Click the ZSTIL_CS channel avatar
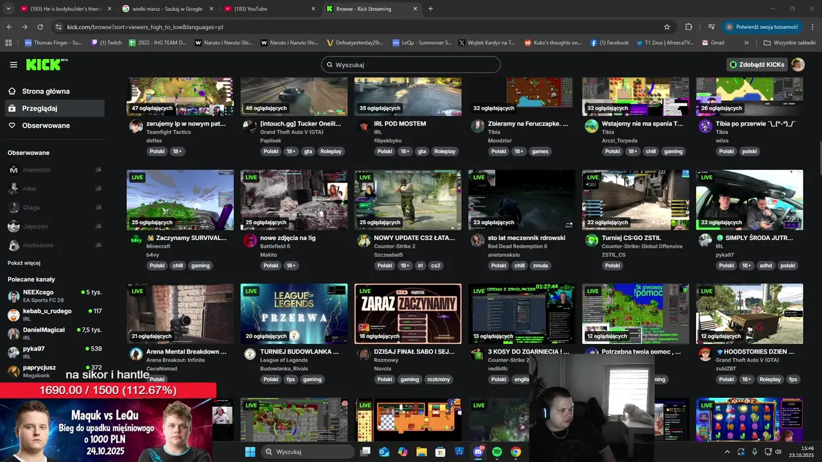This screenshot has height=462, width=822. pyautogui.click(x=591, y=241)
